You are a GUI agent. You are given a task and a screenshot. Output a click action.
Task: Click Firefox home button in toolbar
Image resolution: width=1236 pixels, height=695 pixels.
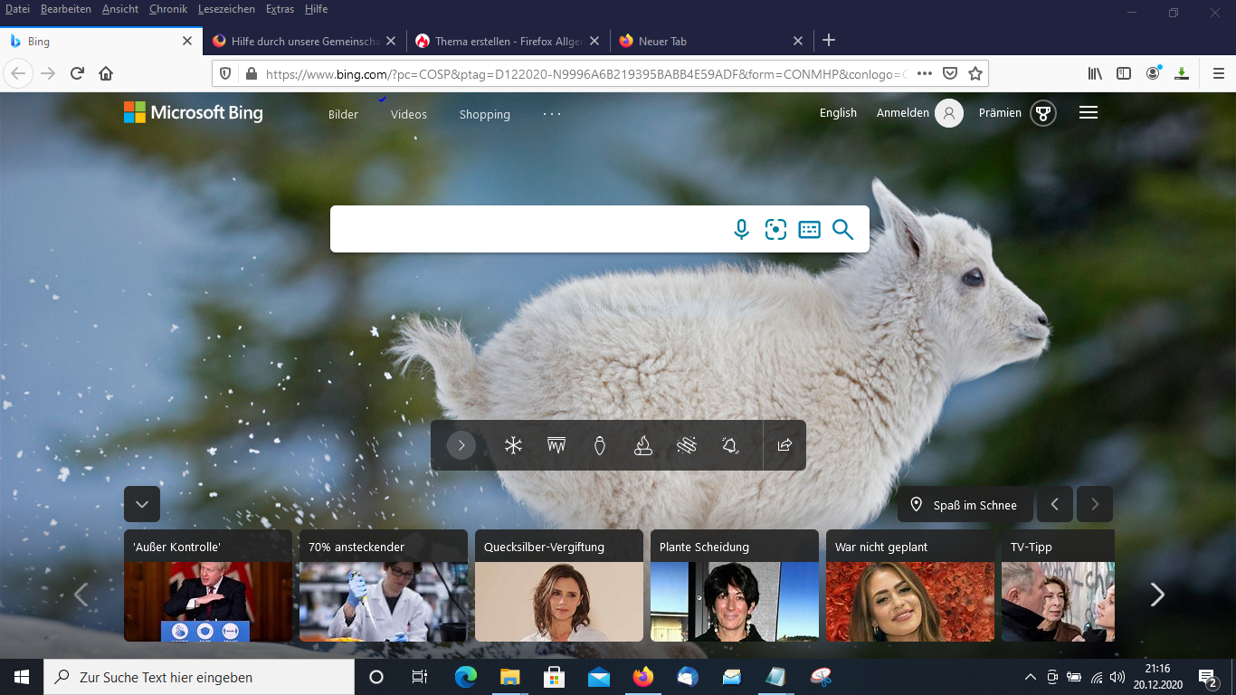click(x=106, y=73)
